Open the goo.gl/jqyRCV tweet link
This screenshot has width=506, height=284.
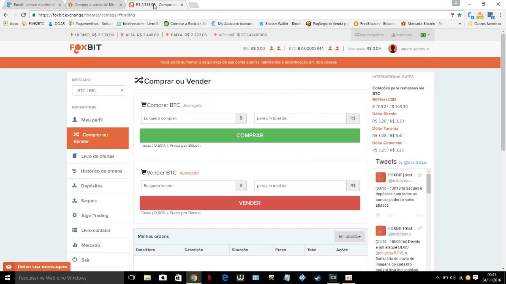389,253
